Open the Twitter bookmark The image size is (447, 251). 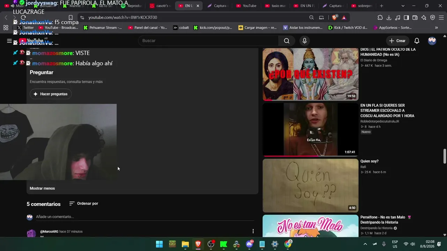coord(25,28)
